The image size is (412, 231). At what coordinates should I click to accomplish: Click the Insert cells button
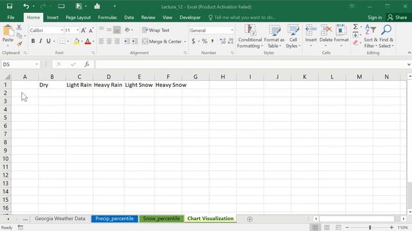311,36
